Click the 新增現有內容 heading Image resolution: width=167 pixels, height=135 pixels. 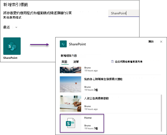(x=69, y=56)
